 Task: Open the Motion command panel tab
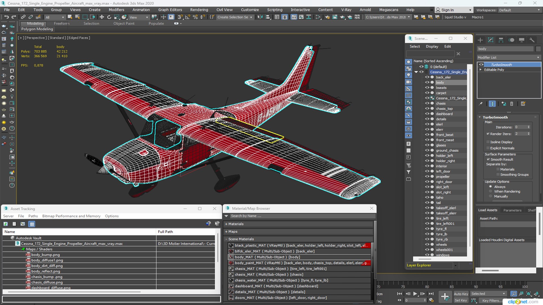tap(511, 40)
